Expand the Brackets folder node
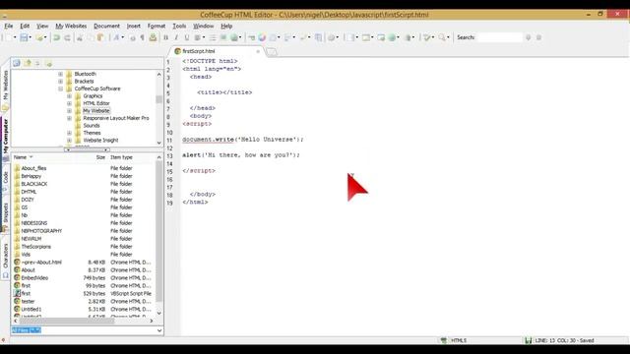Screen dimensions: 630x354 [60, 81]
